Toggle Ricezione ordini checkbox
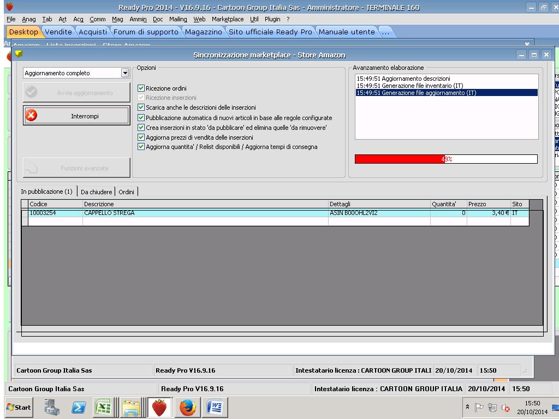This screenshot has height=419, width=559. (141, 88)
